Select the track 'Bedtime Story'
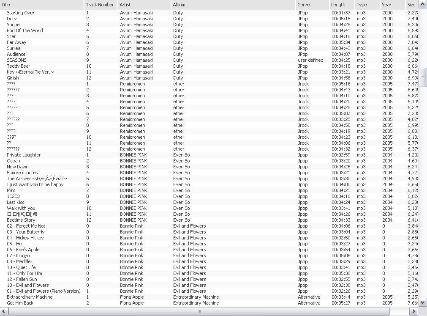 point(21,220)
